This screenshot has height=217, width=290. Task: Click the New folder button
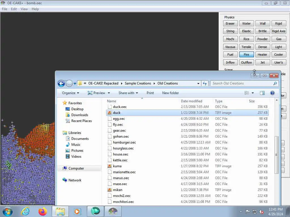pyautogui.click(x=170, y=93)
